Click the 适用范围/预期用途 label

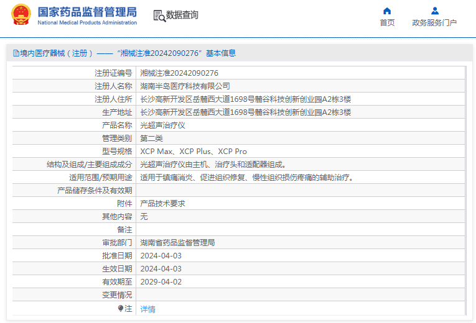(x=100, y=177)
